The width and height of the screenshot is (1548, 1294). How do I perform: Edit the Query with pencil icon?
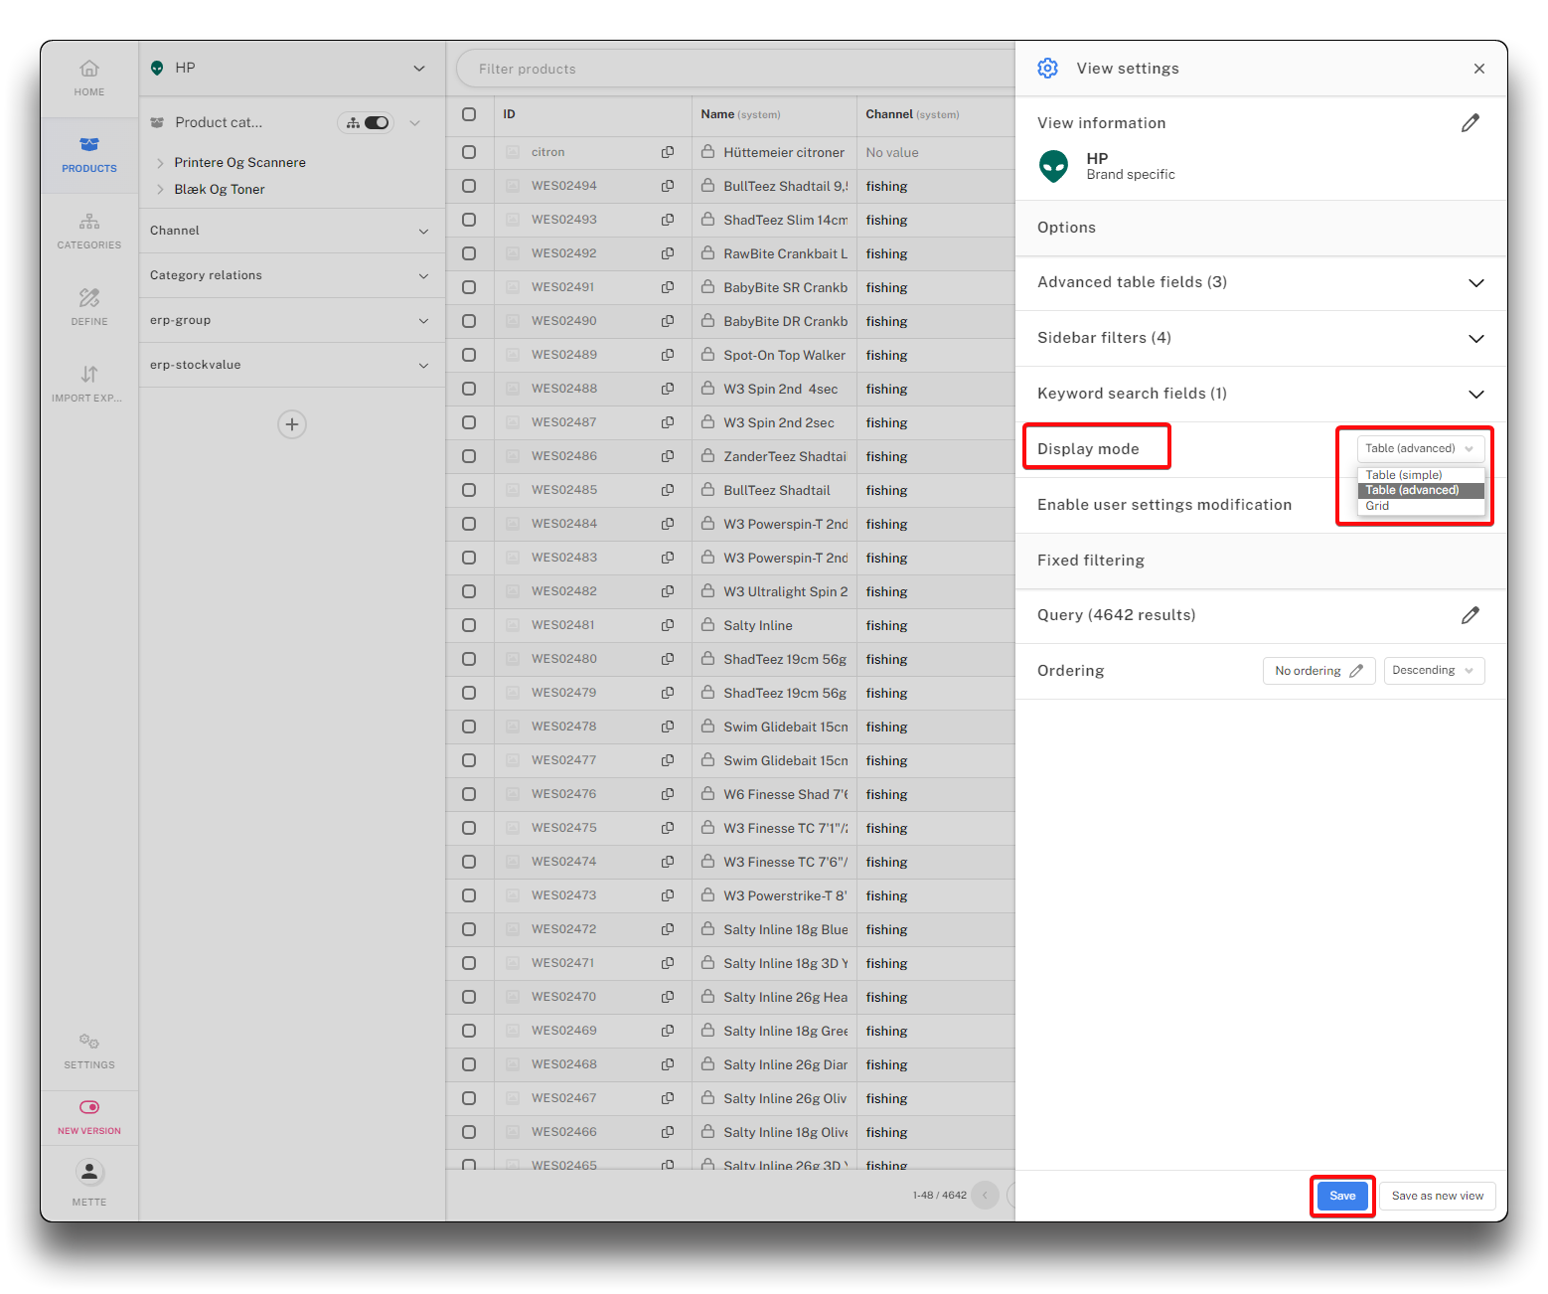1471,615
